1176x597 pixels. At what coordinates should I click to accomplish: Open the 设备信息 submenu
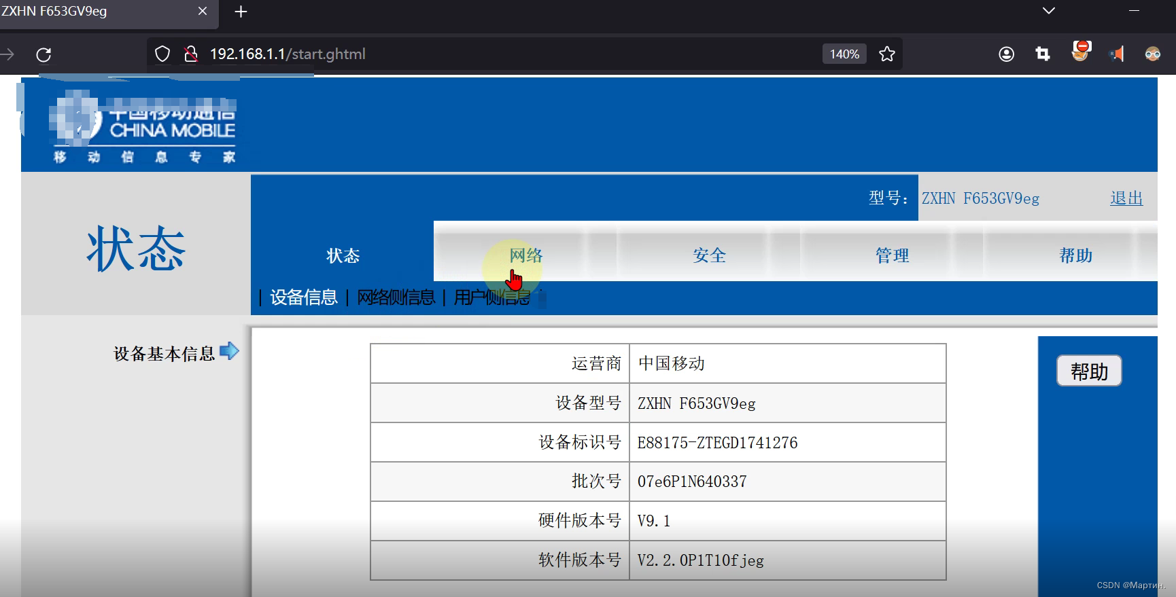(x=304, y=297)
